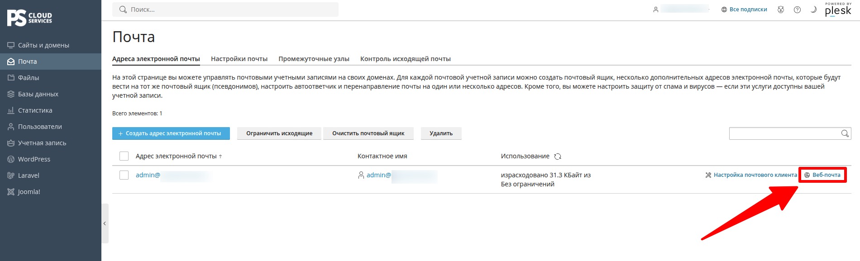Open the Веб-почта webmail link
860x261 pixels.
tap(822, 175)
